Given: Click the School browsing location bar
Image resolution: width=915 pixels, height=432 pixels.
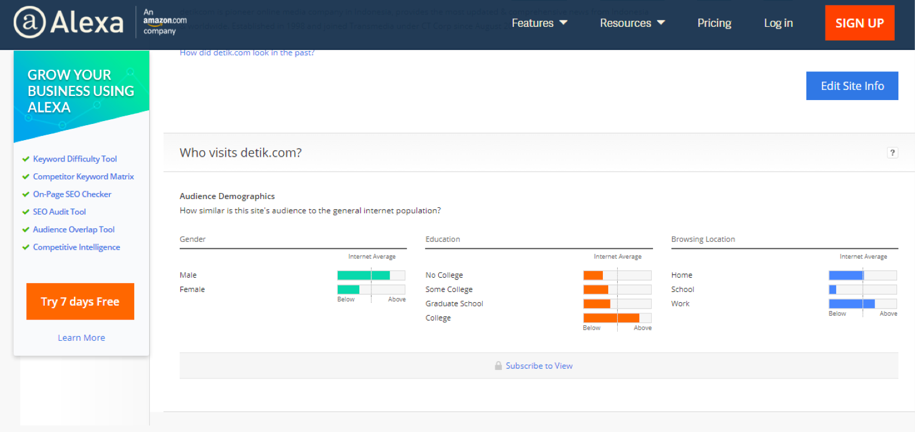Looking at the screenshot, I should 862,290.
